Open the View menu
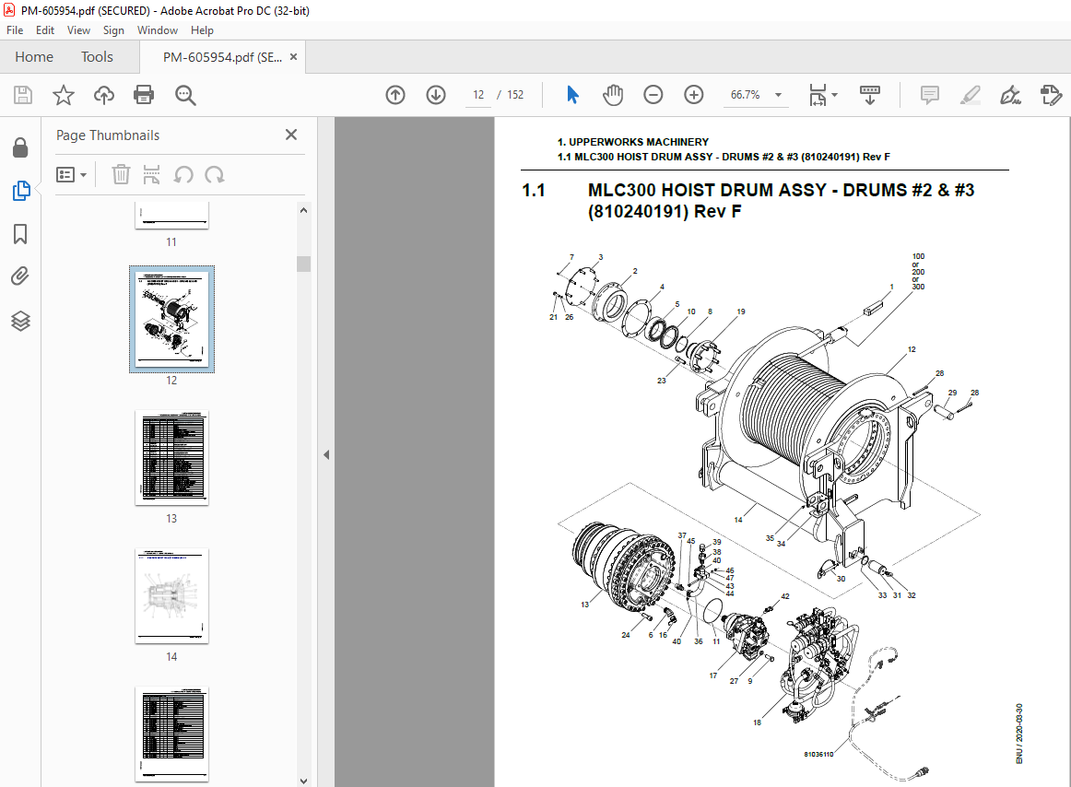1071x787 pixels. (x=78, y=30)
